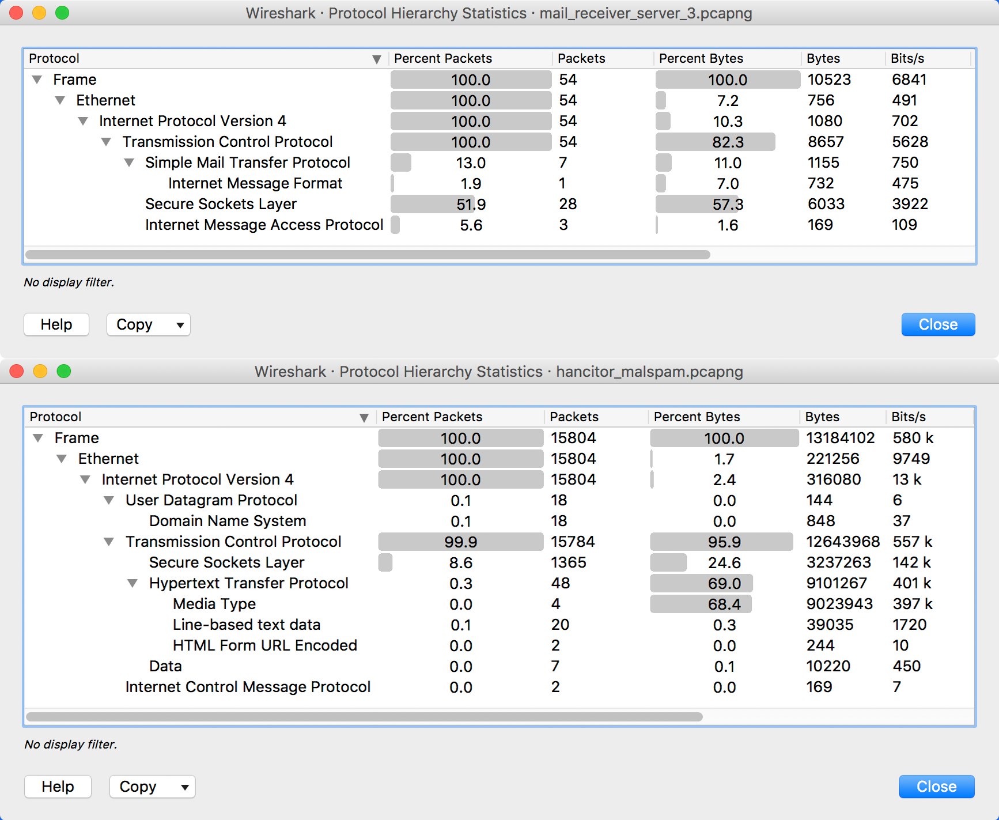
Task: Select Line-based text data row
Action: coord(499,625)
